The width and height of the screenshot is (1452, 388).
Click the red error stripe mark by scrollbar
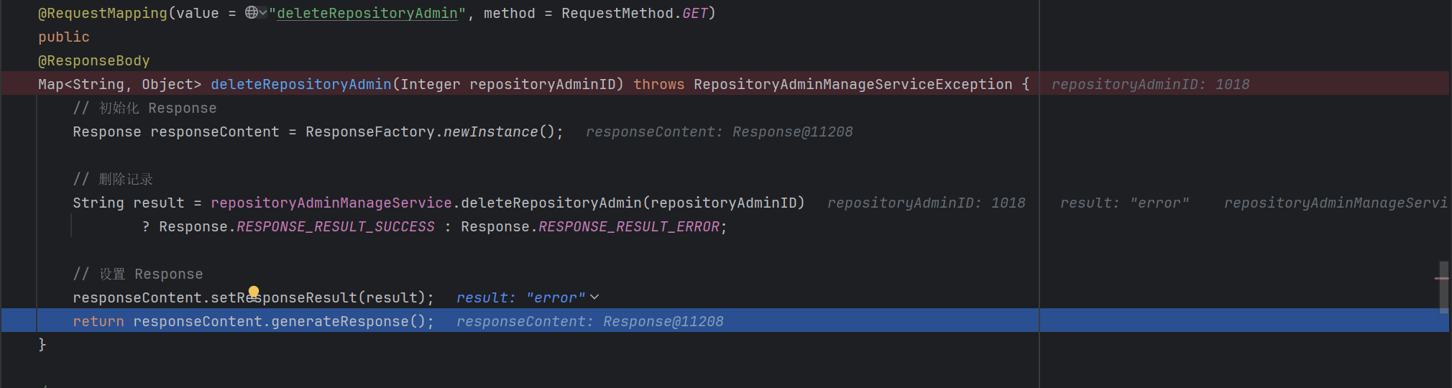1442,278
